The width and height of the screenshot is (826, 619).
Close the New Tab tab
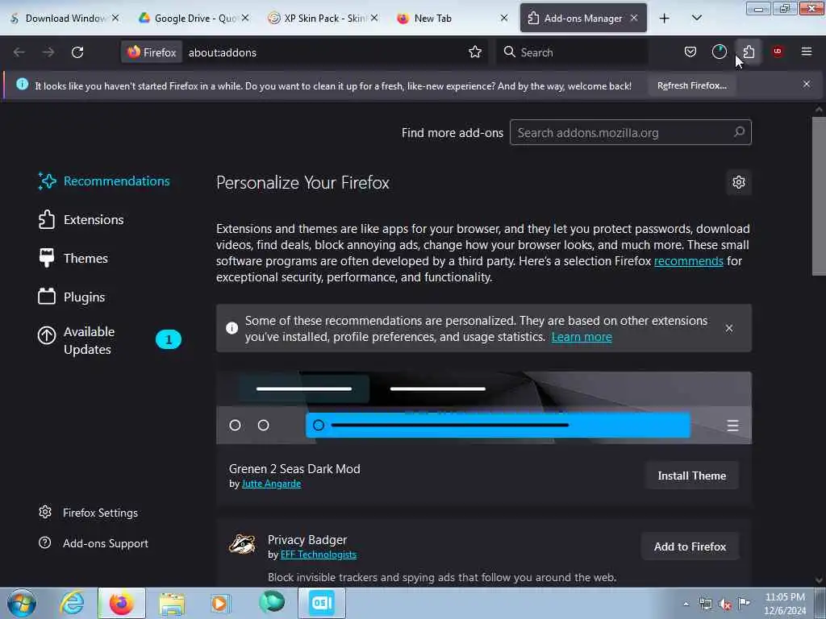pos(504,18)
